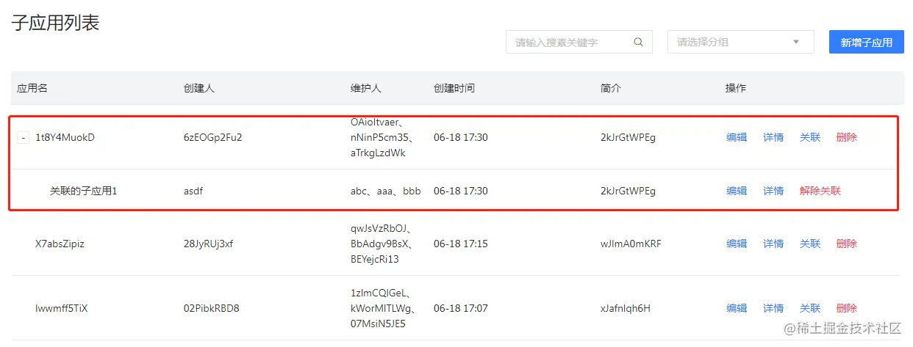Click 解除关联 for 关联的子应用1

(820, 191)
